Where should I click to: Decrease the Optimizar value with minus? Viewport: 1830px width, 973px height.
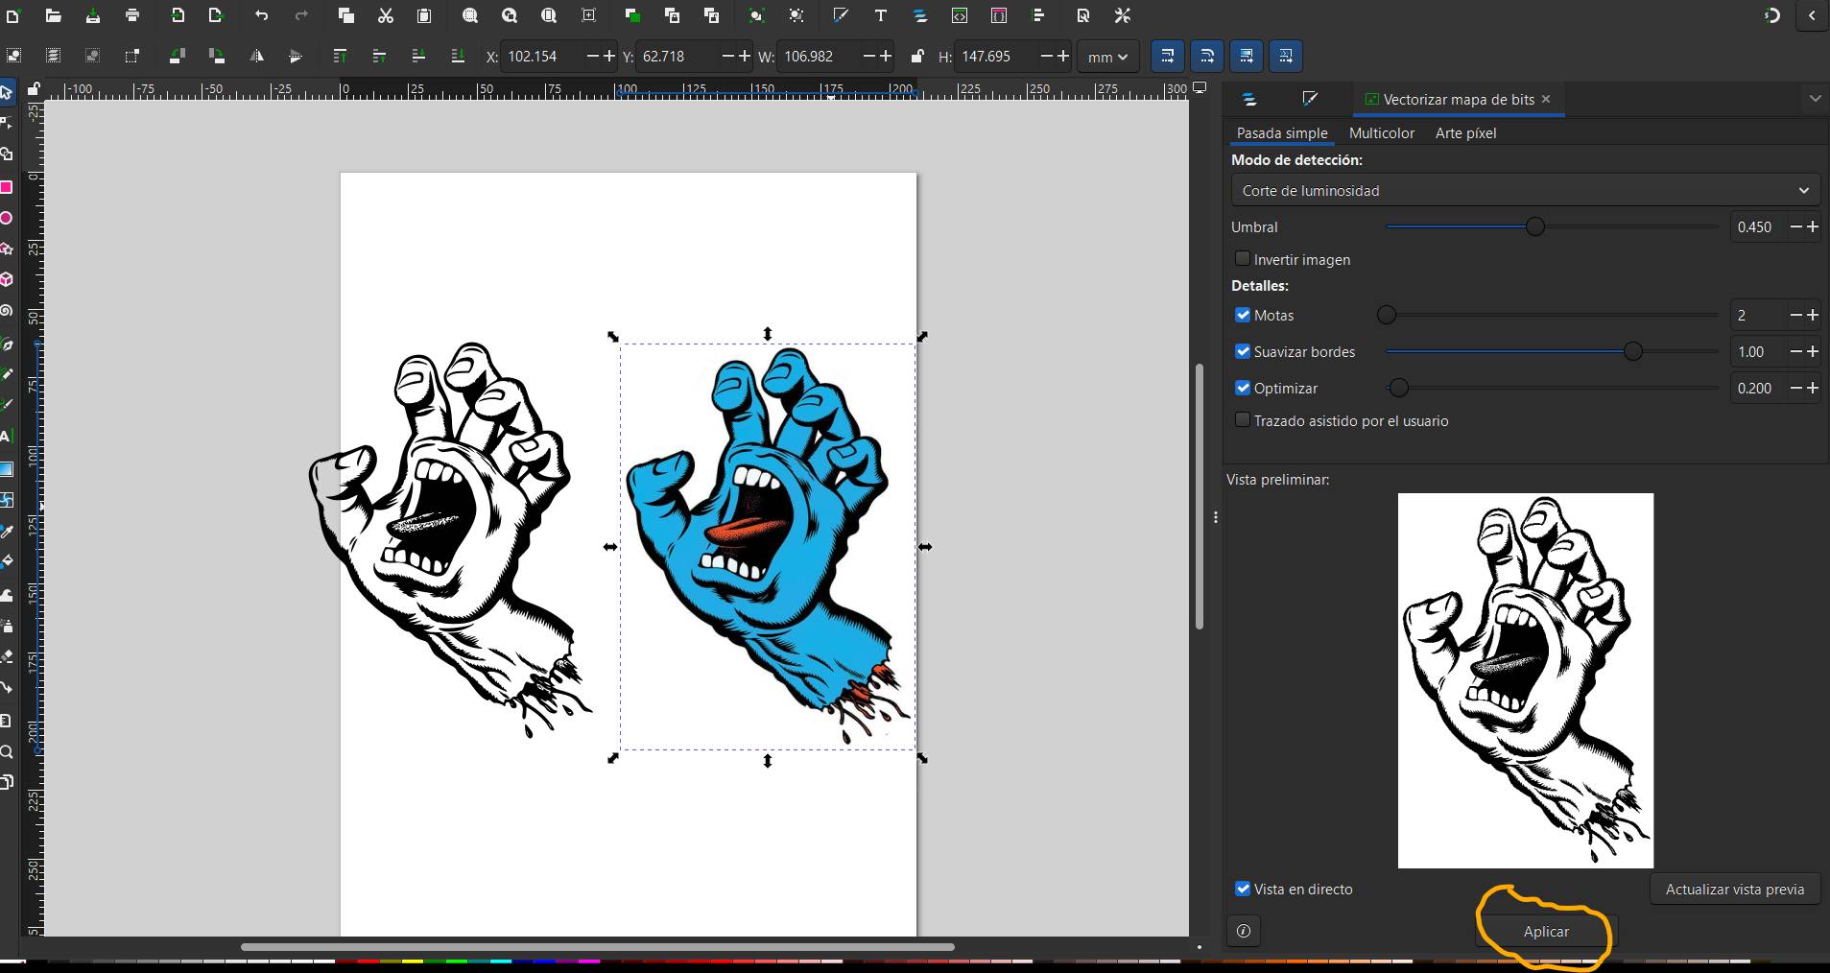1796,388
